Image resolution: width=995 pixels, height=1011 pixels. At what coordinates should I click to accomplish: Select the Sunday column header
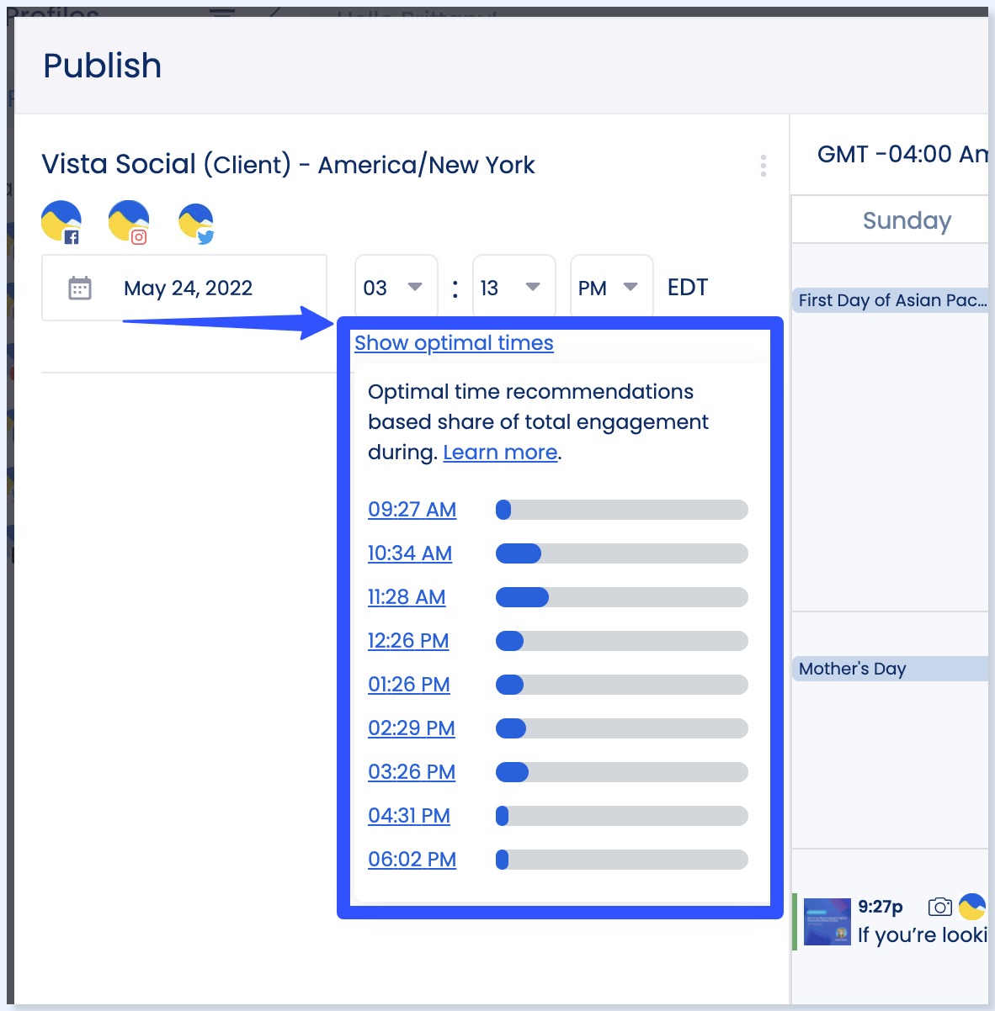[x=906, y=220]
